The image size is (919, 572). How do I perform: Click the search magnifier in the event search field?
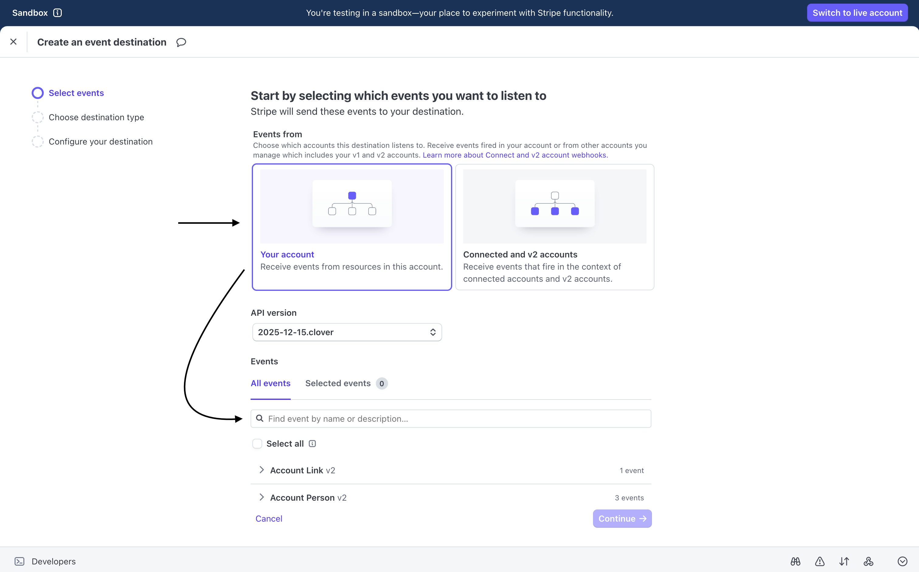pos(260,419)
